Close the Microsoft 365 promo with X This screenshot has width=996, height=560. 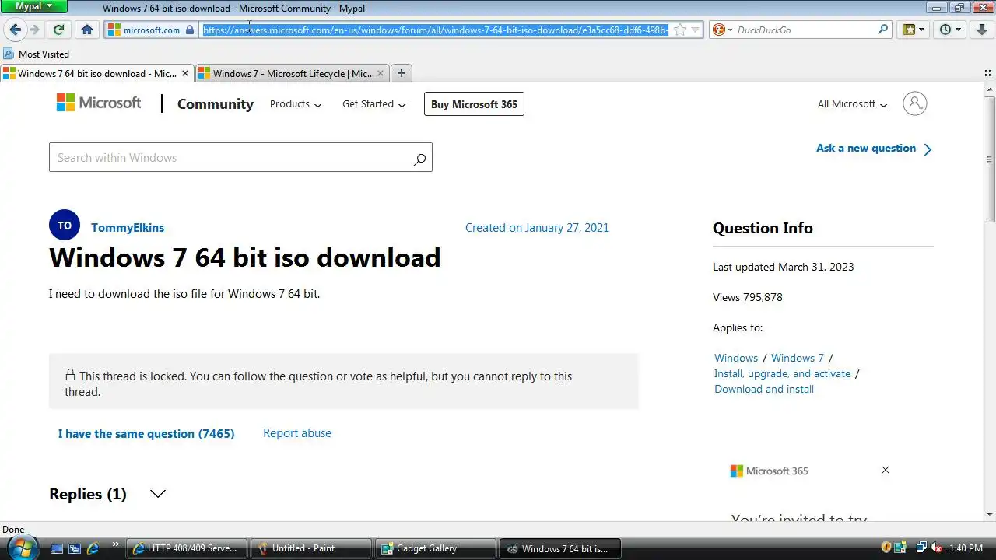coord(885,470)
